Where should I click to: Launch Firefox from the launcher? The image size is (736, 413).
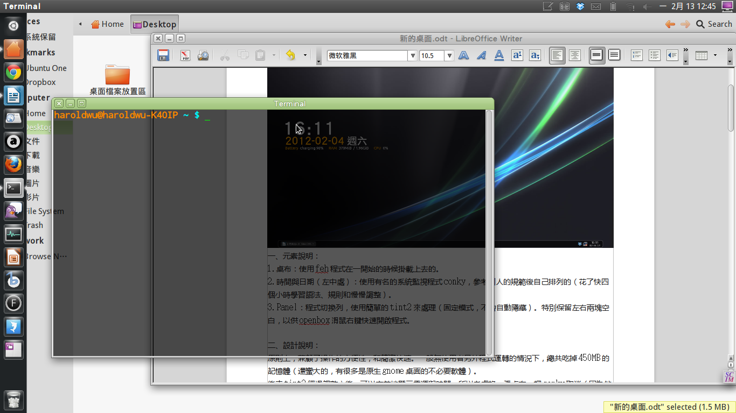click(x=13, y=165)
